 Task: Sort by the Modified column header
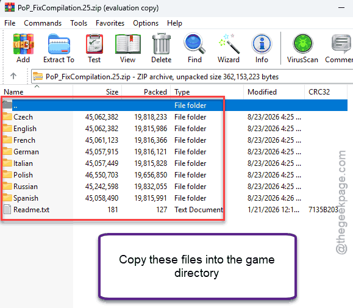coord(274,92)
